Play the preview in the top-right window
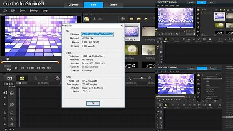 (x=163, y=34)
